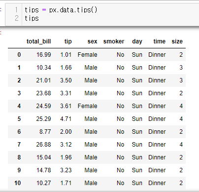This screenshot has width=199, height=192.
Task: Click size value in row index 9
Action: 181,170
